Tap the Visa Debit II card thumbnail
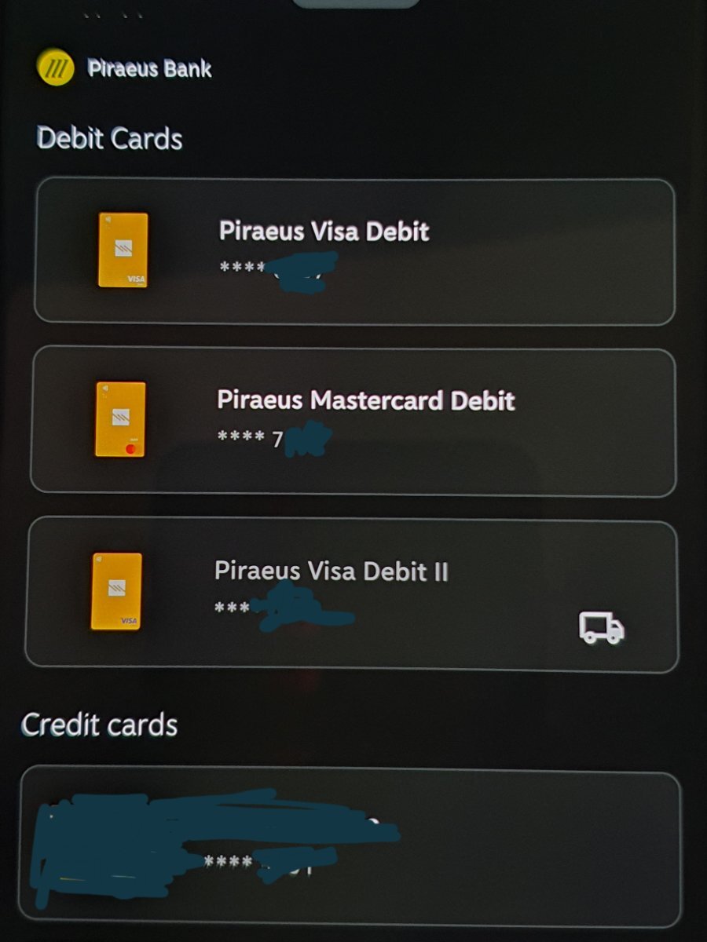The height and width of the screenshot is (942, 707). point(116,591)
